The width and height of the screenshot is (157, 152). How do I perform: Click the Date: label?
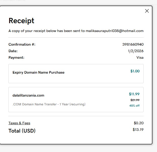[x=13, y=51]
